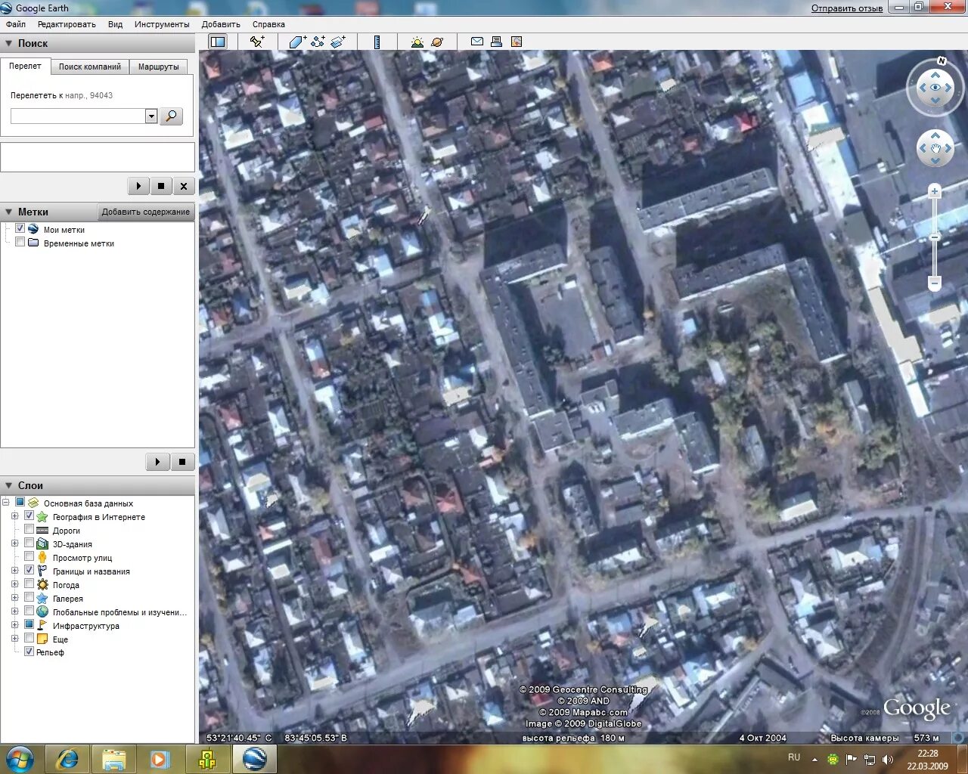The image size is (968, 774).
Task: Enable the Дороги layer checkbox
Action: click(x=29, y=531)
